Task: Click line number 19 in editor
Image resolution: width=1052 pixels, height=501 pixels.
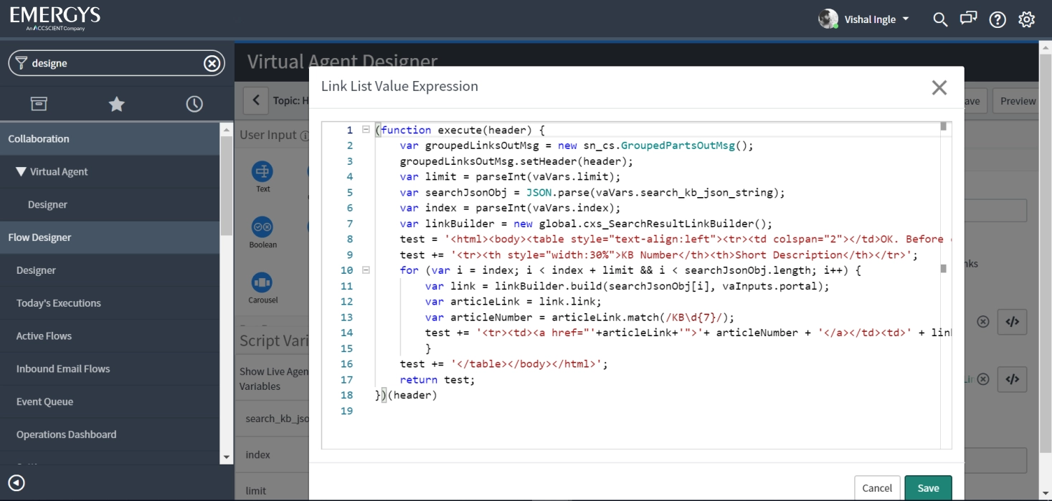Action: pyautogui.click(x=347, y=411)
